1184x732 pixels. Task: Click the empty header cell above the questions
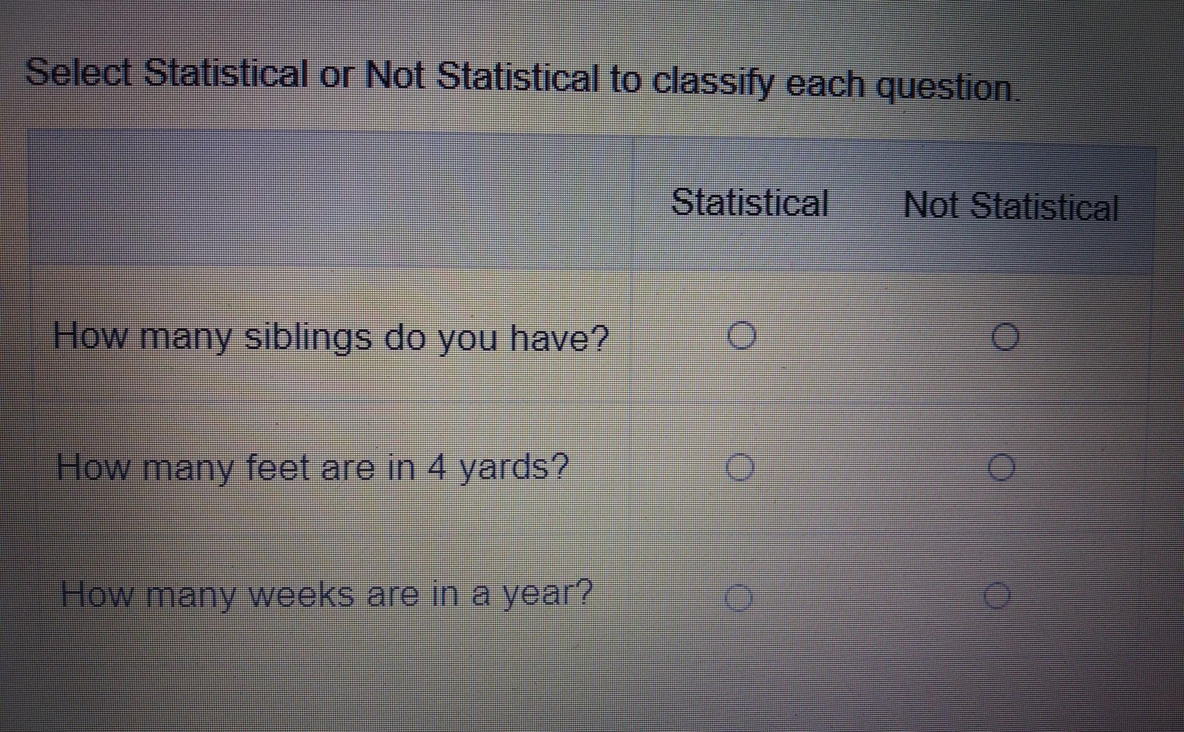[x=330, y=199]
